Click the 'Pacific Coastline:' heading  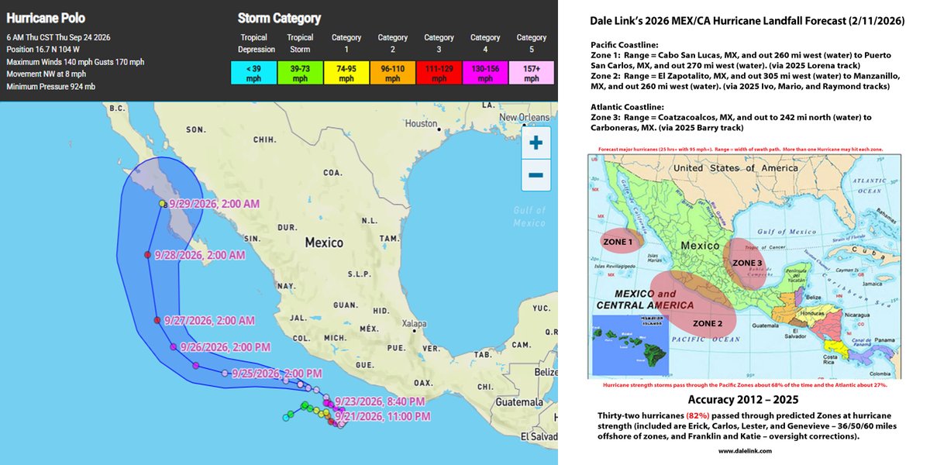[625, 46]
